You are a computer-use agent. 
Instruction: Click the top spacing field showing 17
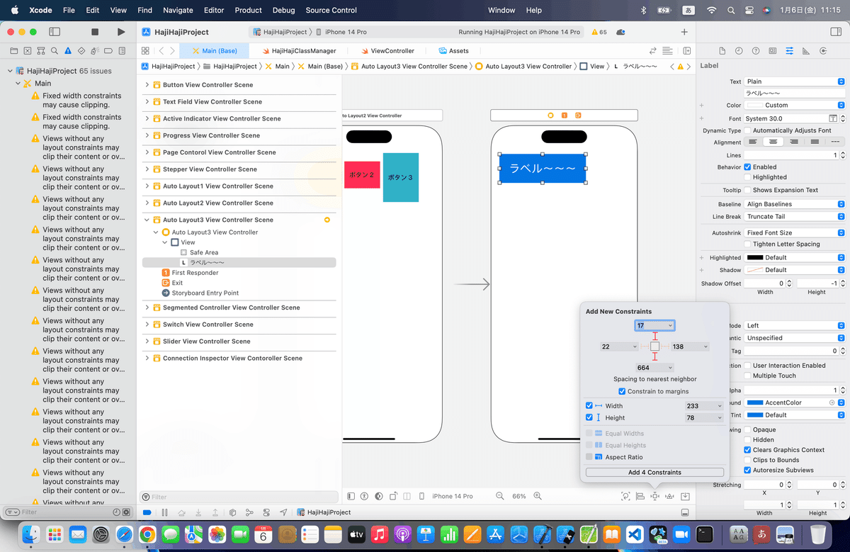[x=654, y=325]
